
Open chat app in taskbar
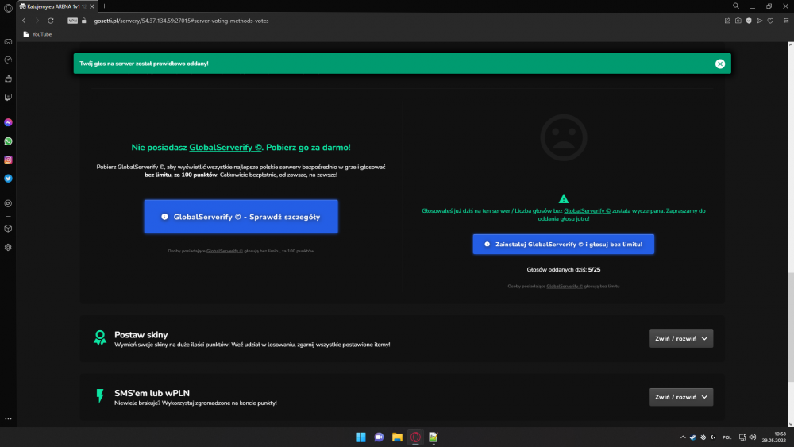(379, 437)
